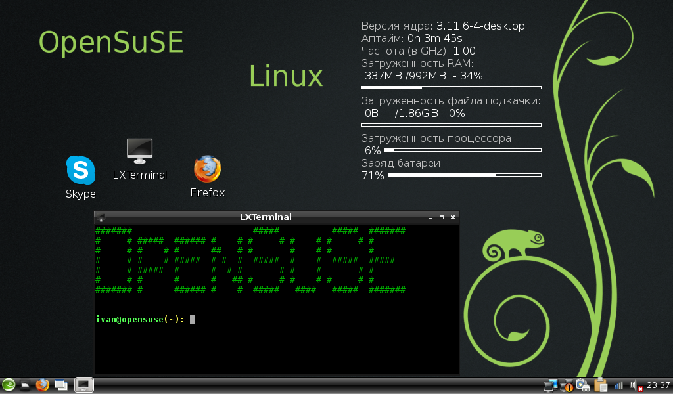Click the muted volume tray icon
Viewport: 673px width, 394px height.
click(636, 386)
